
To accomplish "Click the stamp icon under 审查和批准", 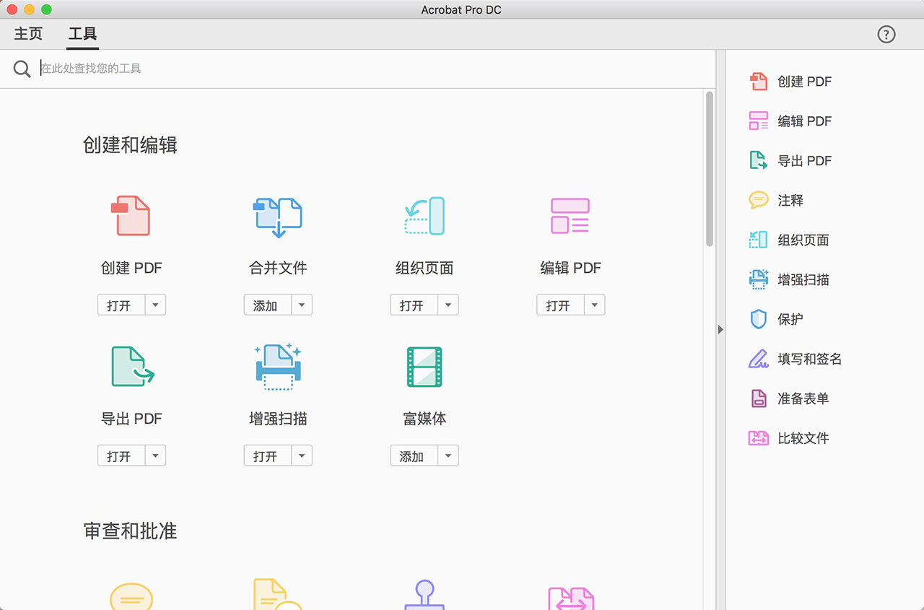I will (424, 595).
